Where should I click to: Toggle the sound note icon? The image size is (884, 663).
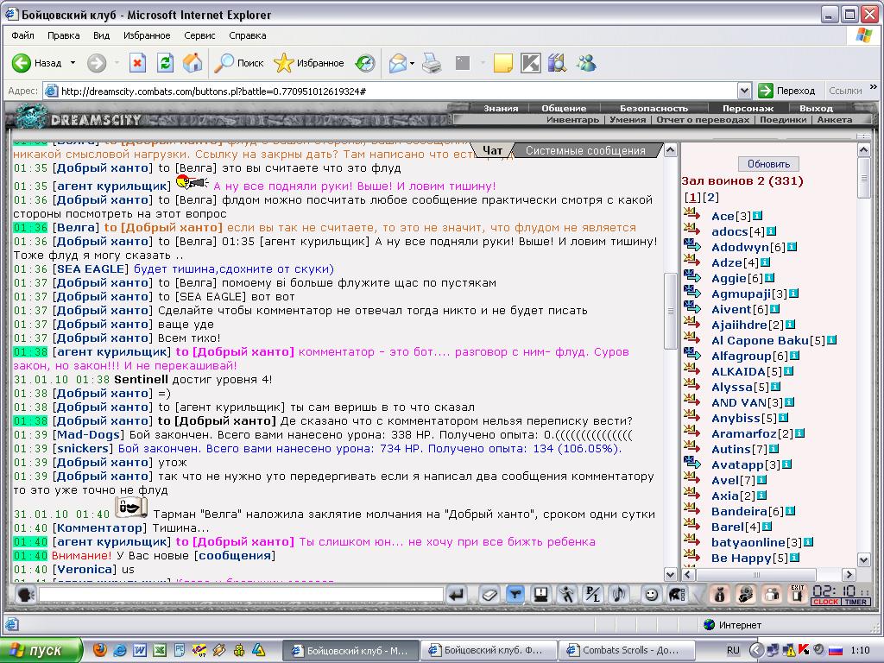coord(618,594)
